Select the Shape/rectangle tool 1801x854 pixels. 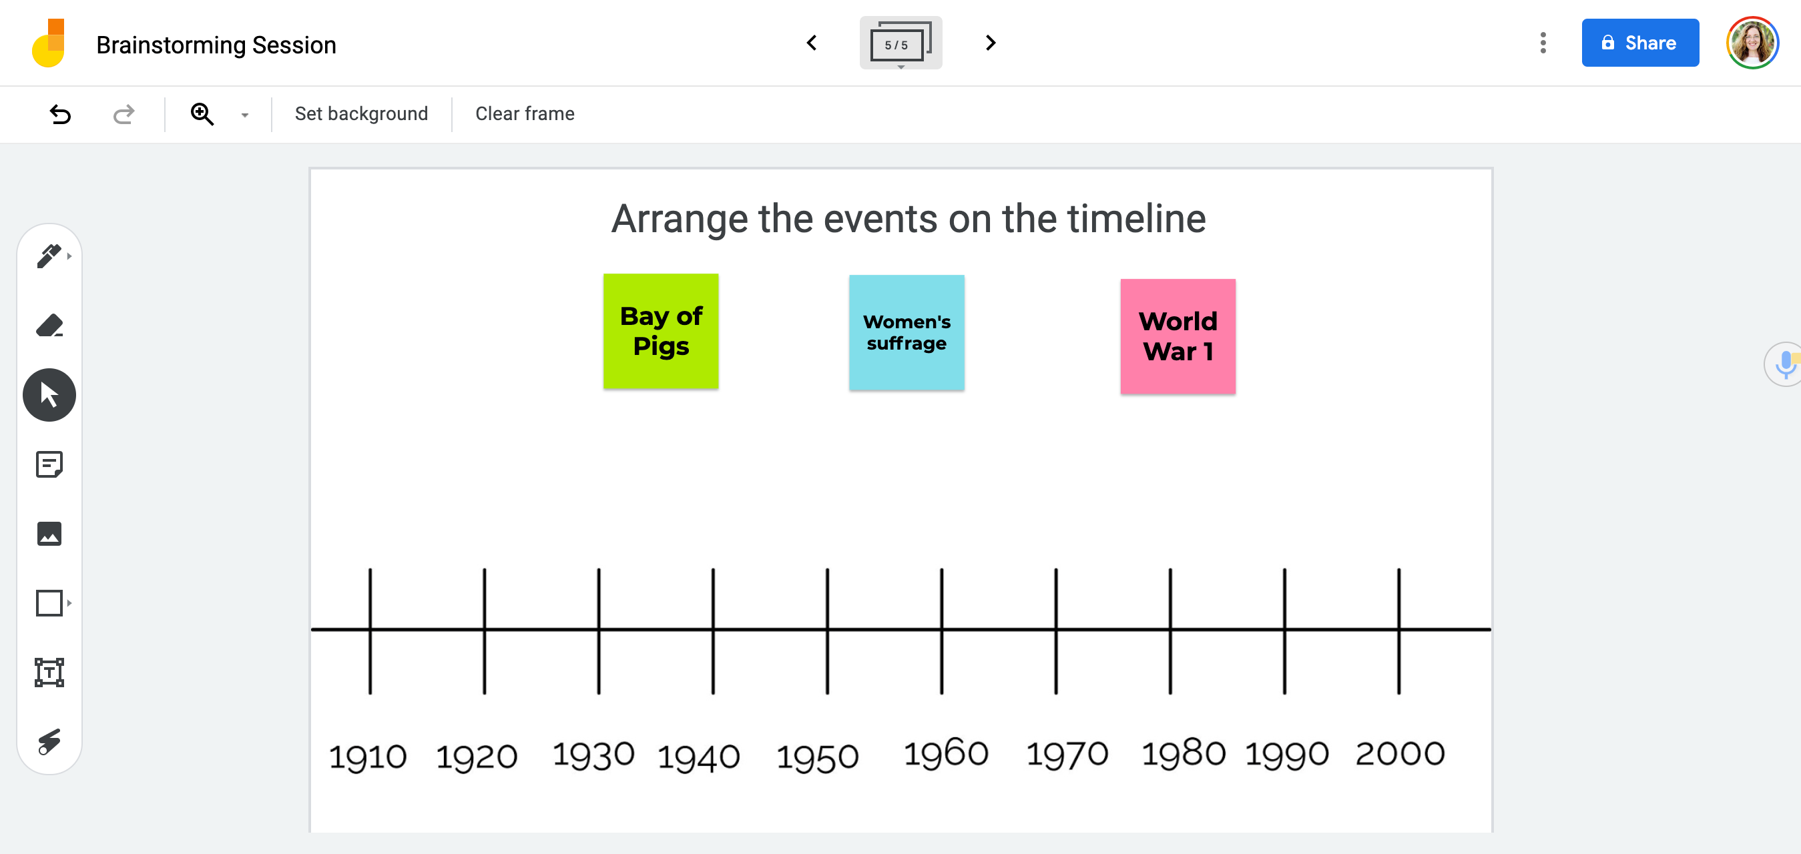[x=48, y=602]
